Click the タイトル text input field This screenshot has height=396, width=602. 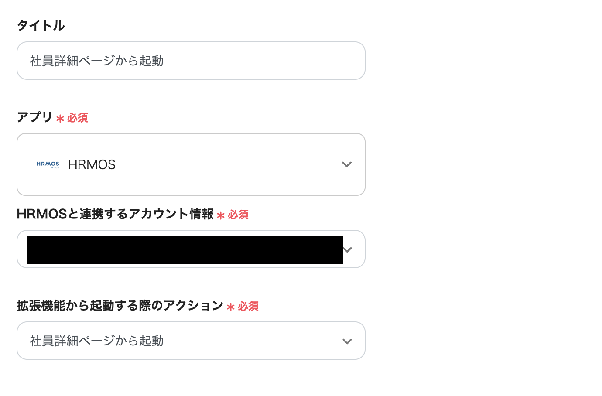point(191,61)
